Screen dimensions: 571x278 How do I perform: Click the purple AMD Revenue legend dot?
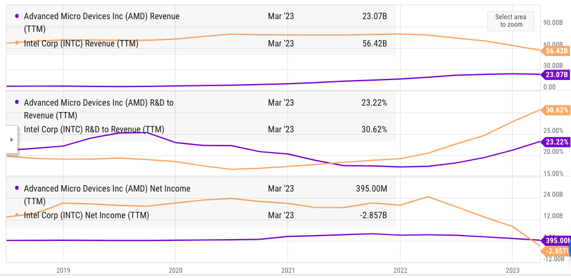pyautogui.click(x=17, y=16)
